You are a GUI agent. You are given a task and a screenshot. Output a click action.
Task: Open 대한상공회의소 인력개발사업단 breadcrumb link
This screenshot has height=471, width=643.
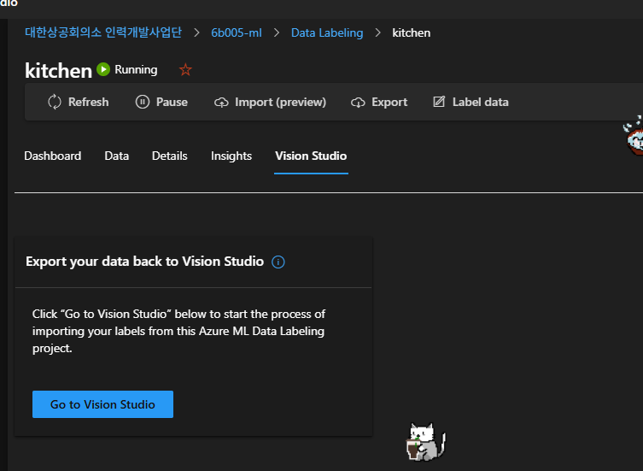pos(103,32)
